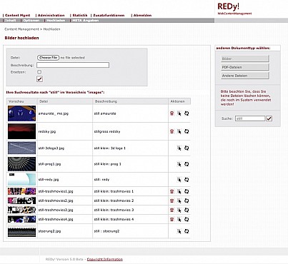The image size is (288, 264).
Task: Click Abmelden to log out
Action: pyautogui.click(x=142, y=15)
